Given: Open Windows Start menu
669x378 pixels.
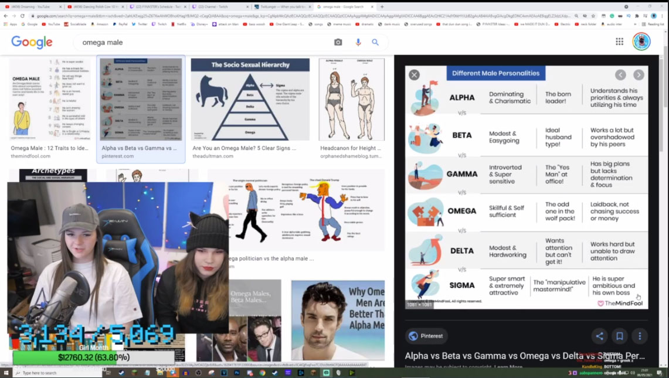Looking at the screenshot, I should tap(6, 373).
